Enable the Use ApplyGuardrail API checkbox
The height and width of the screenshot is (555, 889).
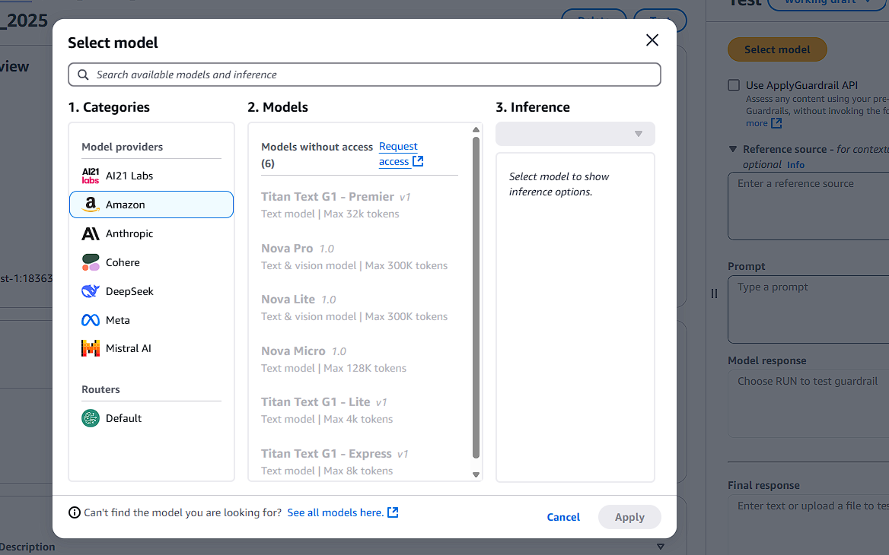point(734,85)
